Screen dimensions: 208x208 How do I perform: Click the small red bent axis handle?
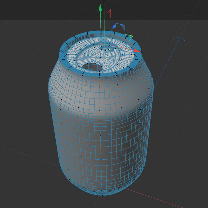point(109,12)
